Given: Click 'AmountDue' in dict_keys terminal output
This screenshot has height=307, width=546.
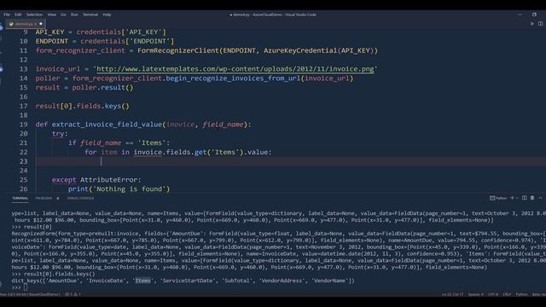Looking at the screenshot, I should (63, 281).
